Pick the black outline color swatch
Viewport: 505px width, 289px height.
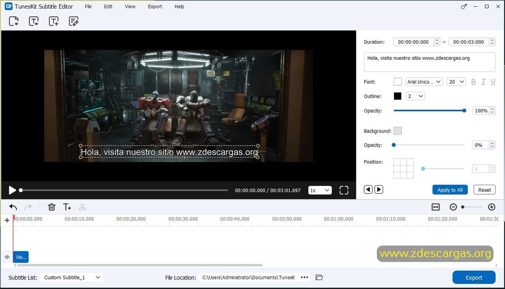pos(398,96)
